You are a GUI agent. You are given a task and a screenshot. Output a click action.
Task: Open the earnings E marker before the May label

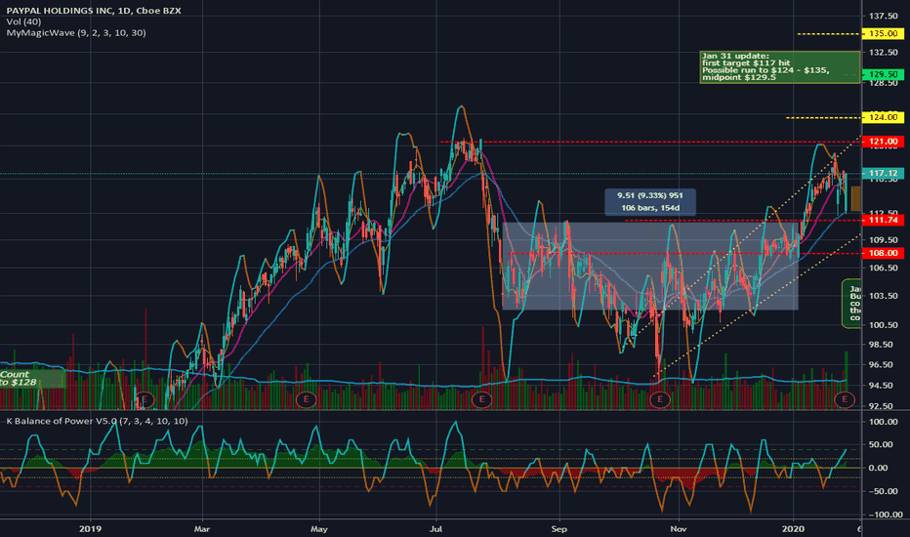pos(306,399)
